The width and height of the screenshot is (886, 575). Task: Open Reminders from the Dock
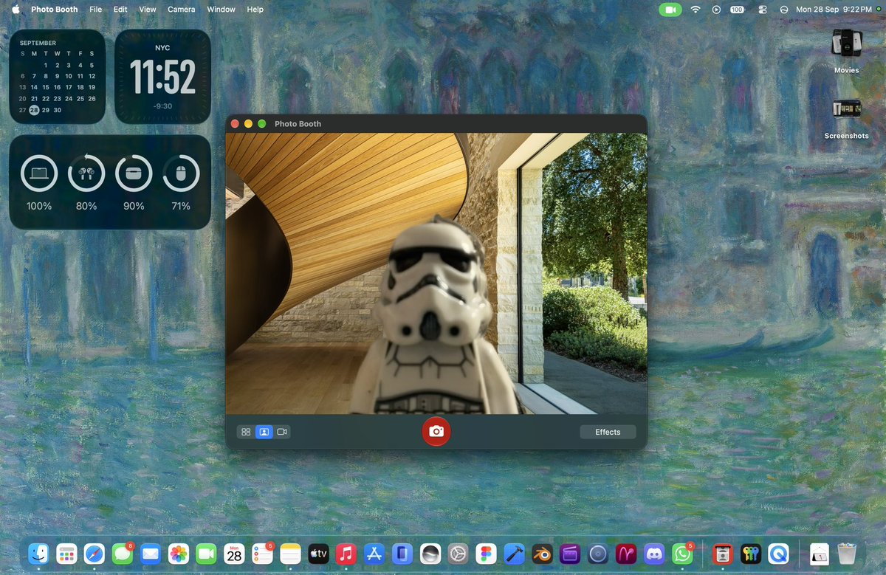coord(262,554)
